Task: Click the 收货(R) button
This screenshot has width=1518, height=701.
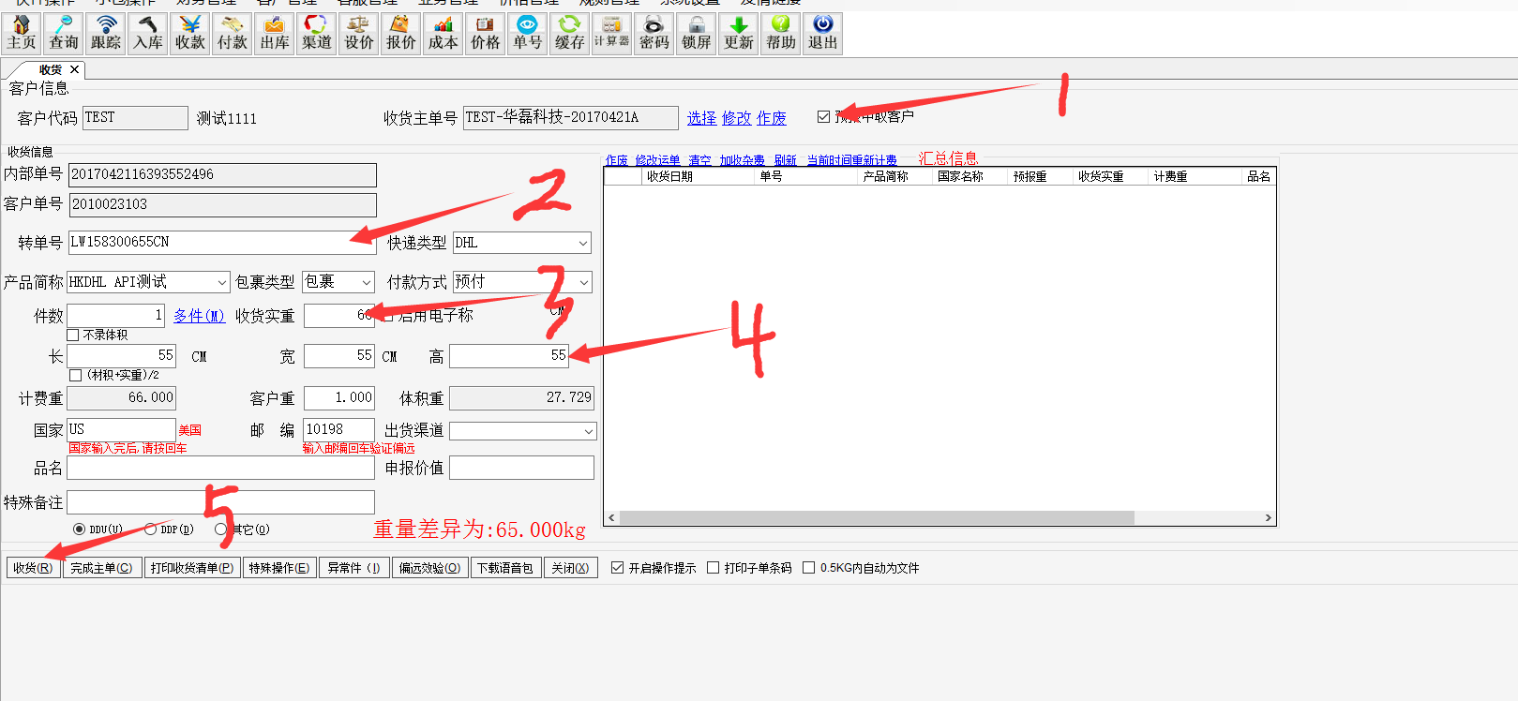Action: pyautogui.click(x=33, y=568)
